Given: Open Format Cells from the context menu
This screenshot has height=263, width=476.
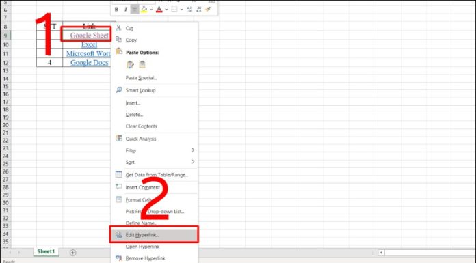Looking at the screenshot, I should 155,200.
